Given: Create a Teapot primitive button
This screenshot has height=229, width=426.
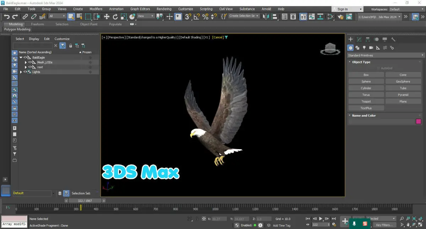Looking at the screenshot, I should pos(366,102).
